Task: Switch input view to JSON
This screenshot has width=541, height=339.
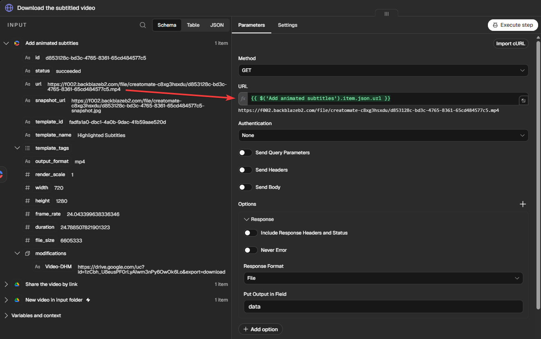Action: (217, 25)
